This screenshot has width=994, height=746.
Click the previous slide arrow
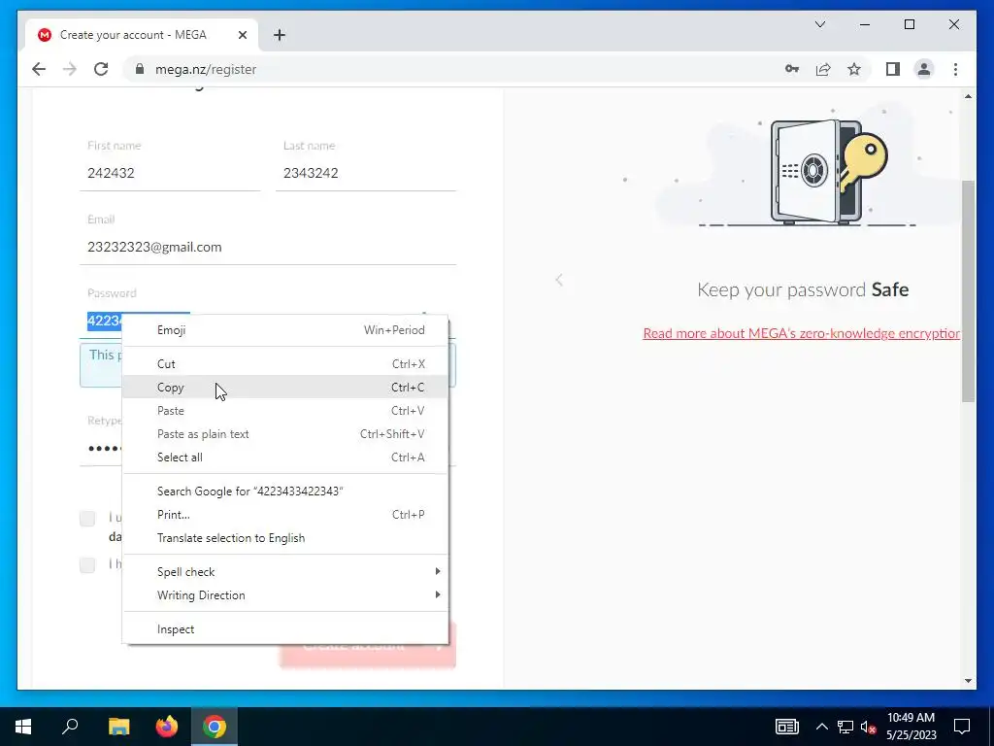(559, 280)
